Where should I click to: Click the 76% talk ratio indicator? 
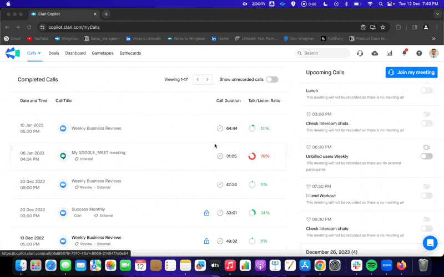pos(259,156)
